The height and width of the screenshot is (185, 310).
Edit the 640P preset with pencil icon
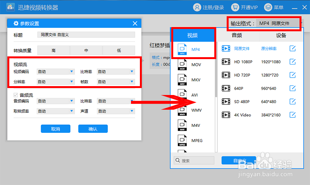click(x=293, y=88)
